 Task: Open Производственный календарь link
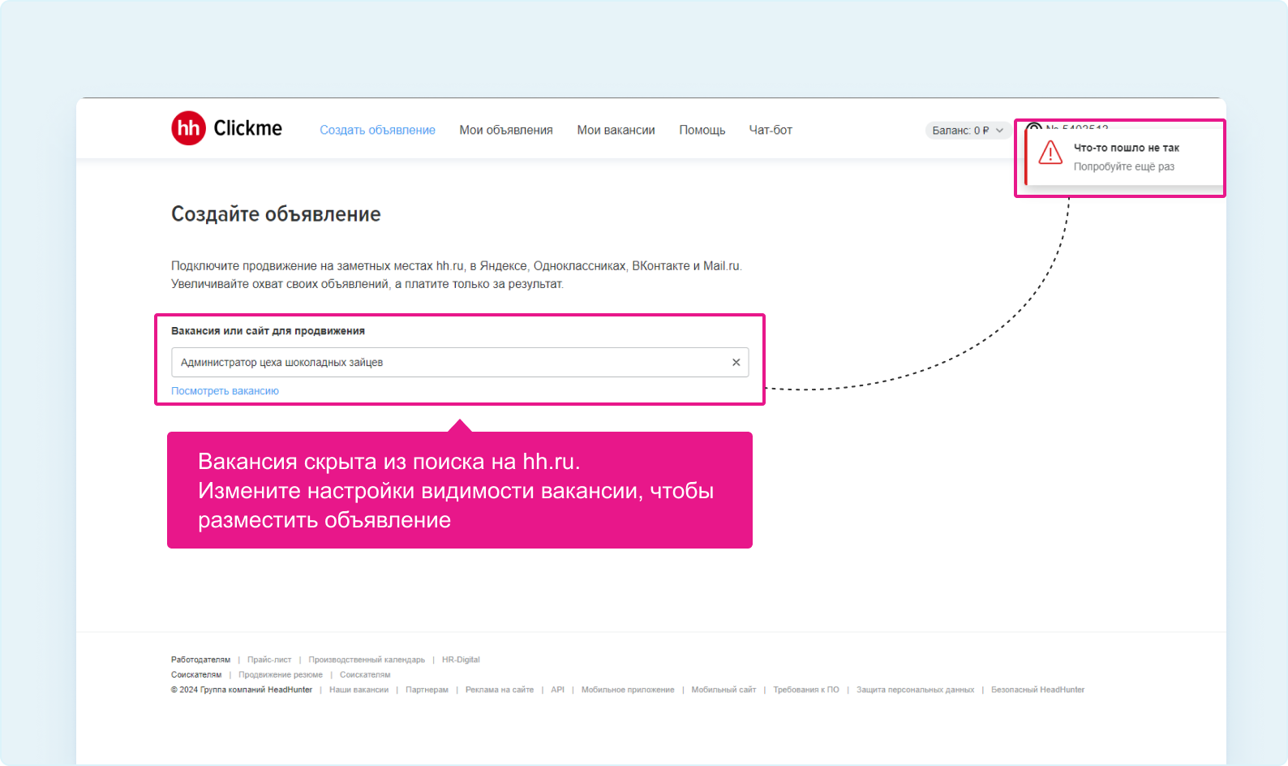point(367,660)
